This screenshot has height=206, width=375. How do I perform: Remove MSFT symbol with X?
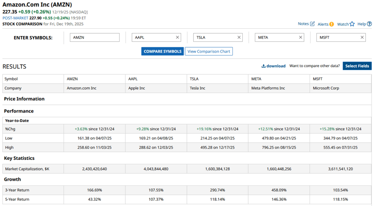pyautogui.click(x=362, y=37)
